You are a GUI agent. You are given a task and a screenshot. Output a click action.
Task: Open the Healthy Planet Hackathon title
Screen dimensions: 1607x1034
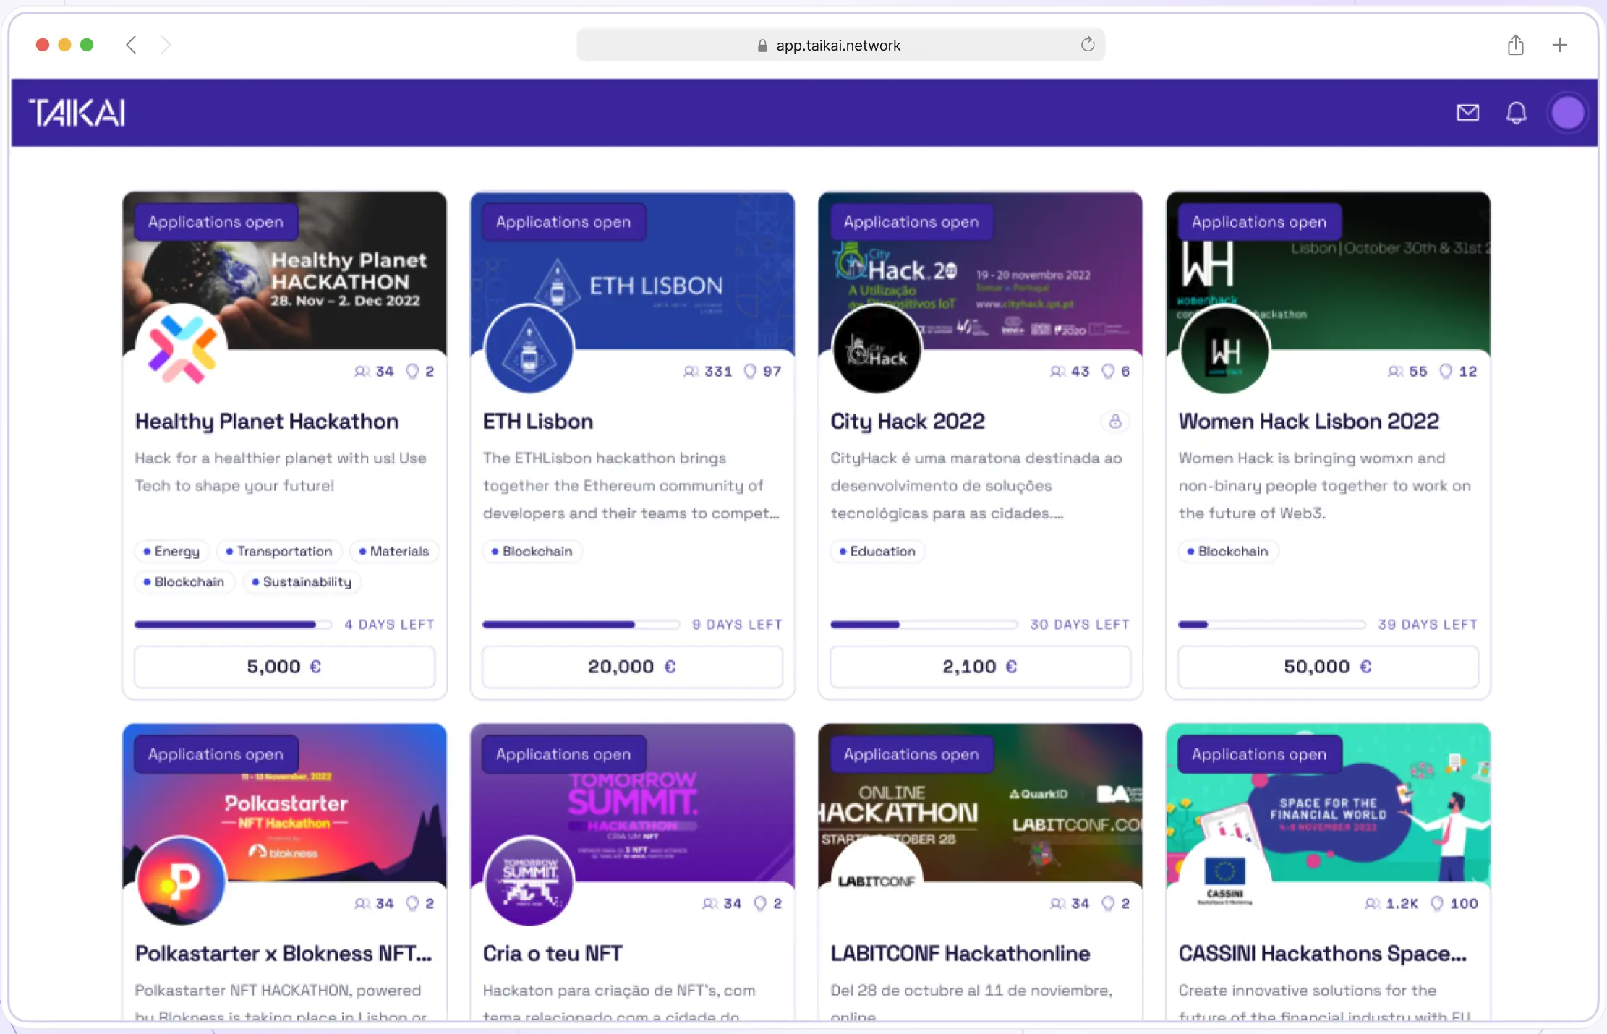click(266, 422)
